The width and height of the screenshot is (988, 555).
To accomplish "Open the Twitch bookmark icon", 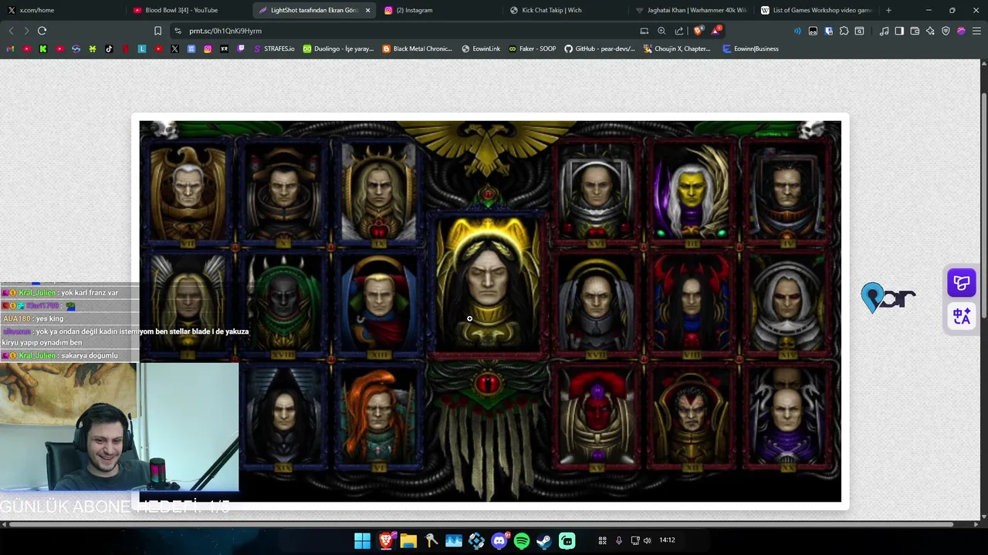I will tap(241, 49).
